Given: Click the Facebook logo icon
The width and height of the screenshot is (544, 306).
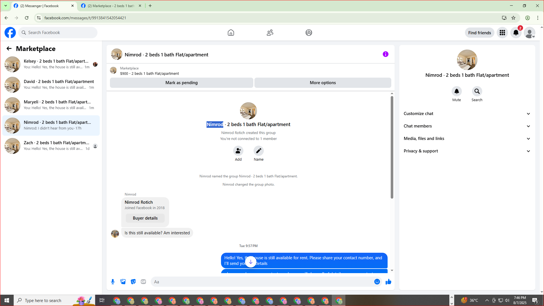Looking at the screenshot, I should [x=10, y=33].
